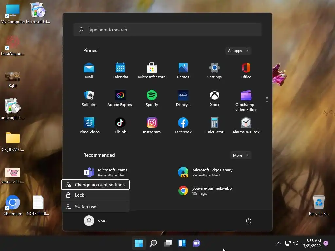Viewport: 335px width, 251px height.
Task: Open Clipchamp Video Editor
Action: tap(246, 101)
